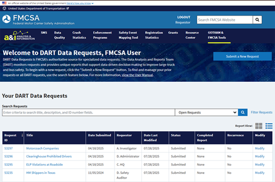Focus the Search FMCSA Website field

tap(225, 20)
